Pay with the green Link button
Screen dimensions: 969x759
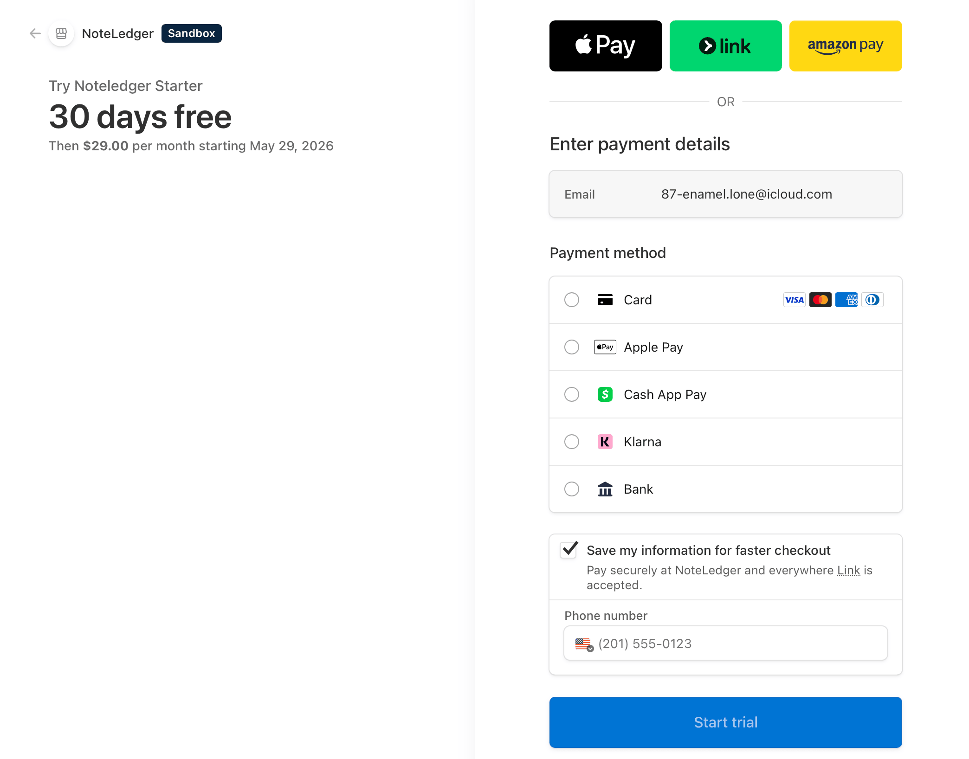point(725,46)
